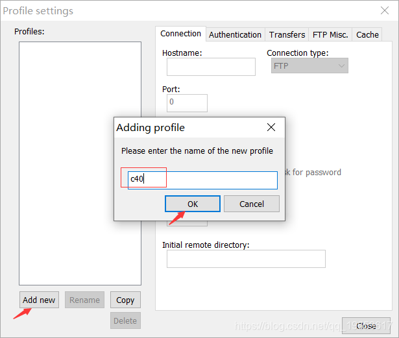Screen dimensions: 399x338
Task: Expand the Connection type FTP dropdown
Action: [x=309, y=66]
